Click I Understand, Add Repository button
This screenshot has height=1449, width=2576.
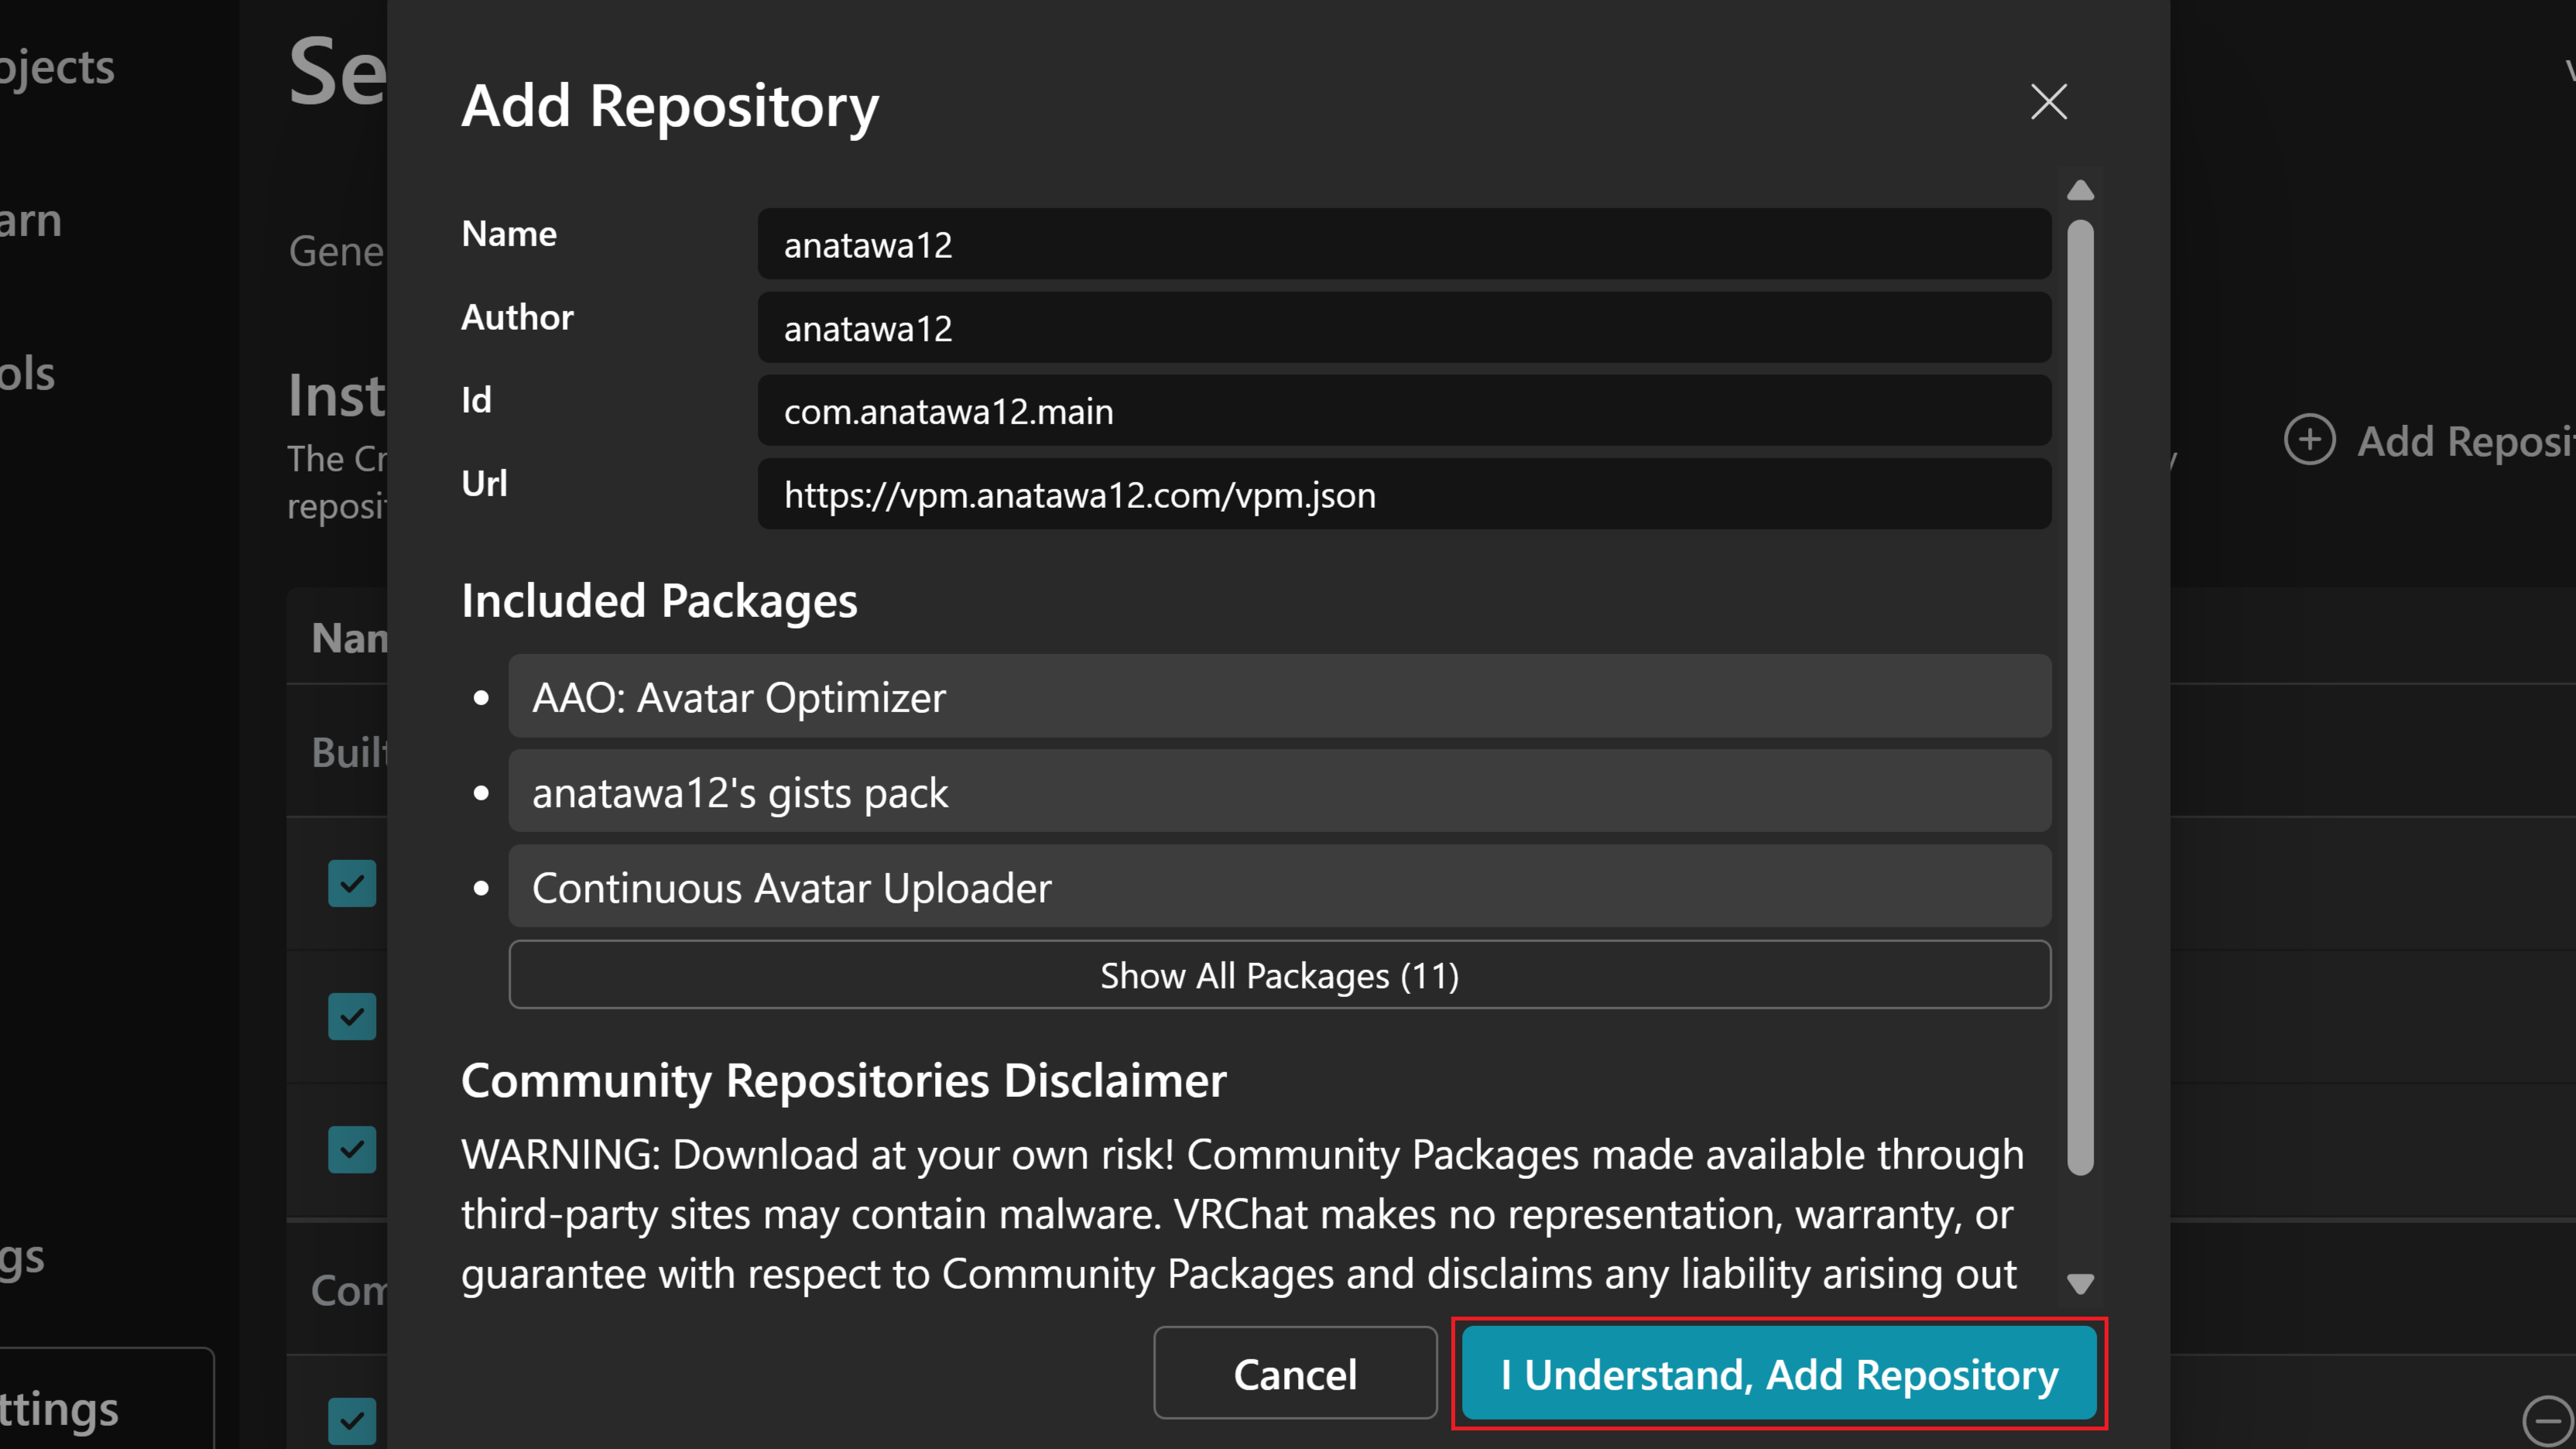tap(1778, 1373)
